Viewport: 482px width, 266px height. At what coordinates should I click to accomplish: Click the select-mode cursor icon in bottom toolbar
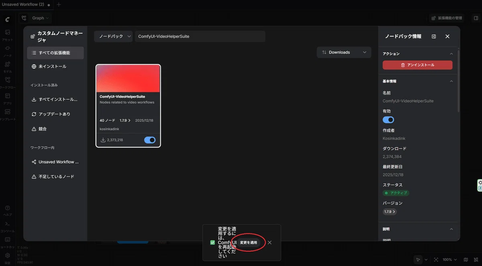click(418, 260)
